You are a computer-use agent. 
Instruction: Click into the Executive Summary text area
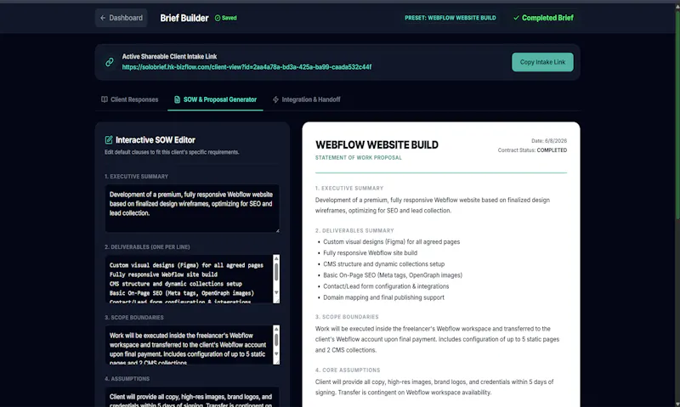192,208
